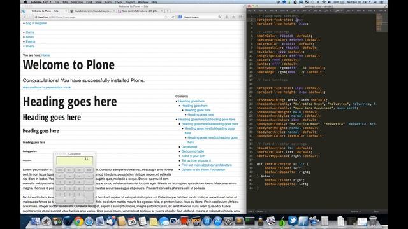This screenshot has width=408, height=229.
Task: Click the Register link
Action: (x=41, y=23)
